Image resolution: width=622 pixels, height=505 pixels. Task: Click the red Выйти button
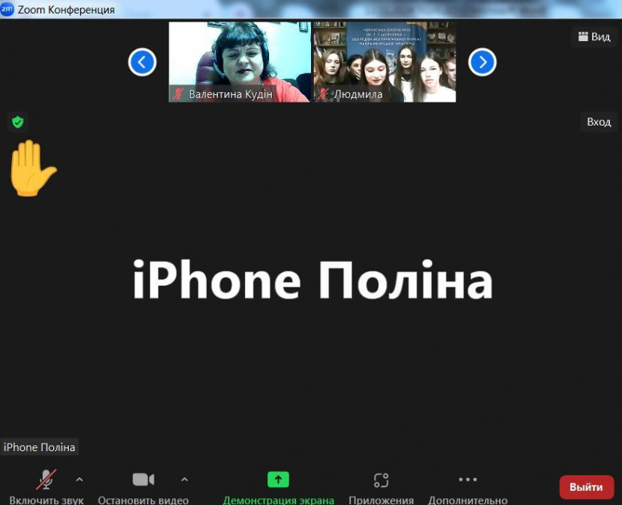point(586,487)
